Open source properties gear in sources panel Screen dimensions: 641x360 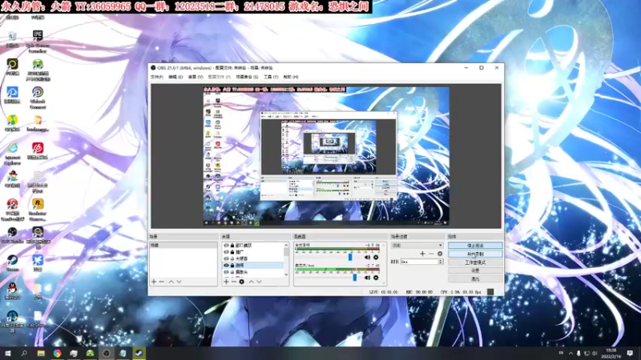click(242, 282)
